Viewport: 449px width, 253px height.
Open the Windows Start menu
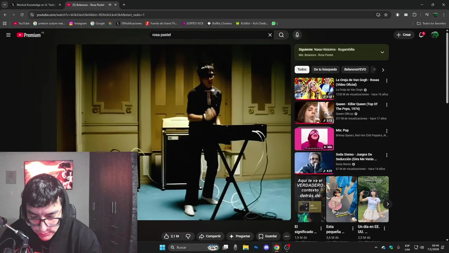pyautogui.click(x=162, y=247)
